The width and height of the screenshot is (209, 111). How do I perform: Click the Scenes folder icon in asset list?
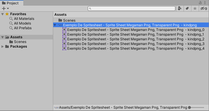tap(60, 20)
